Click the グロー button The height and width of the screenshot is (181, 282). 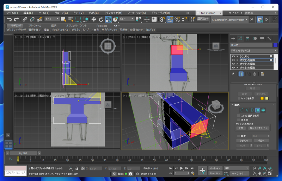coord(261,141)
